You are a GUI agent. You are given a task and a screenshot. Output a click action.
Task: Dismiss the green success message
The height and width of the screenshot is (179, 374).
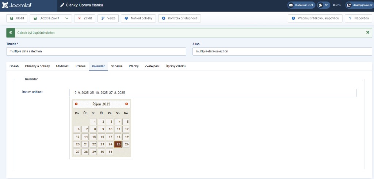pos(367,32)
